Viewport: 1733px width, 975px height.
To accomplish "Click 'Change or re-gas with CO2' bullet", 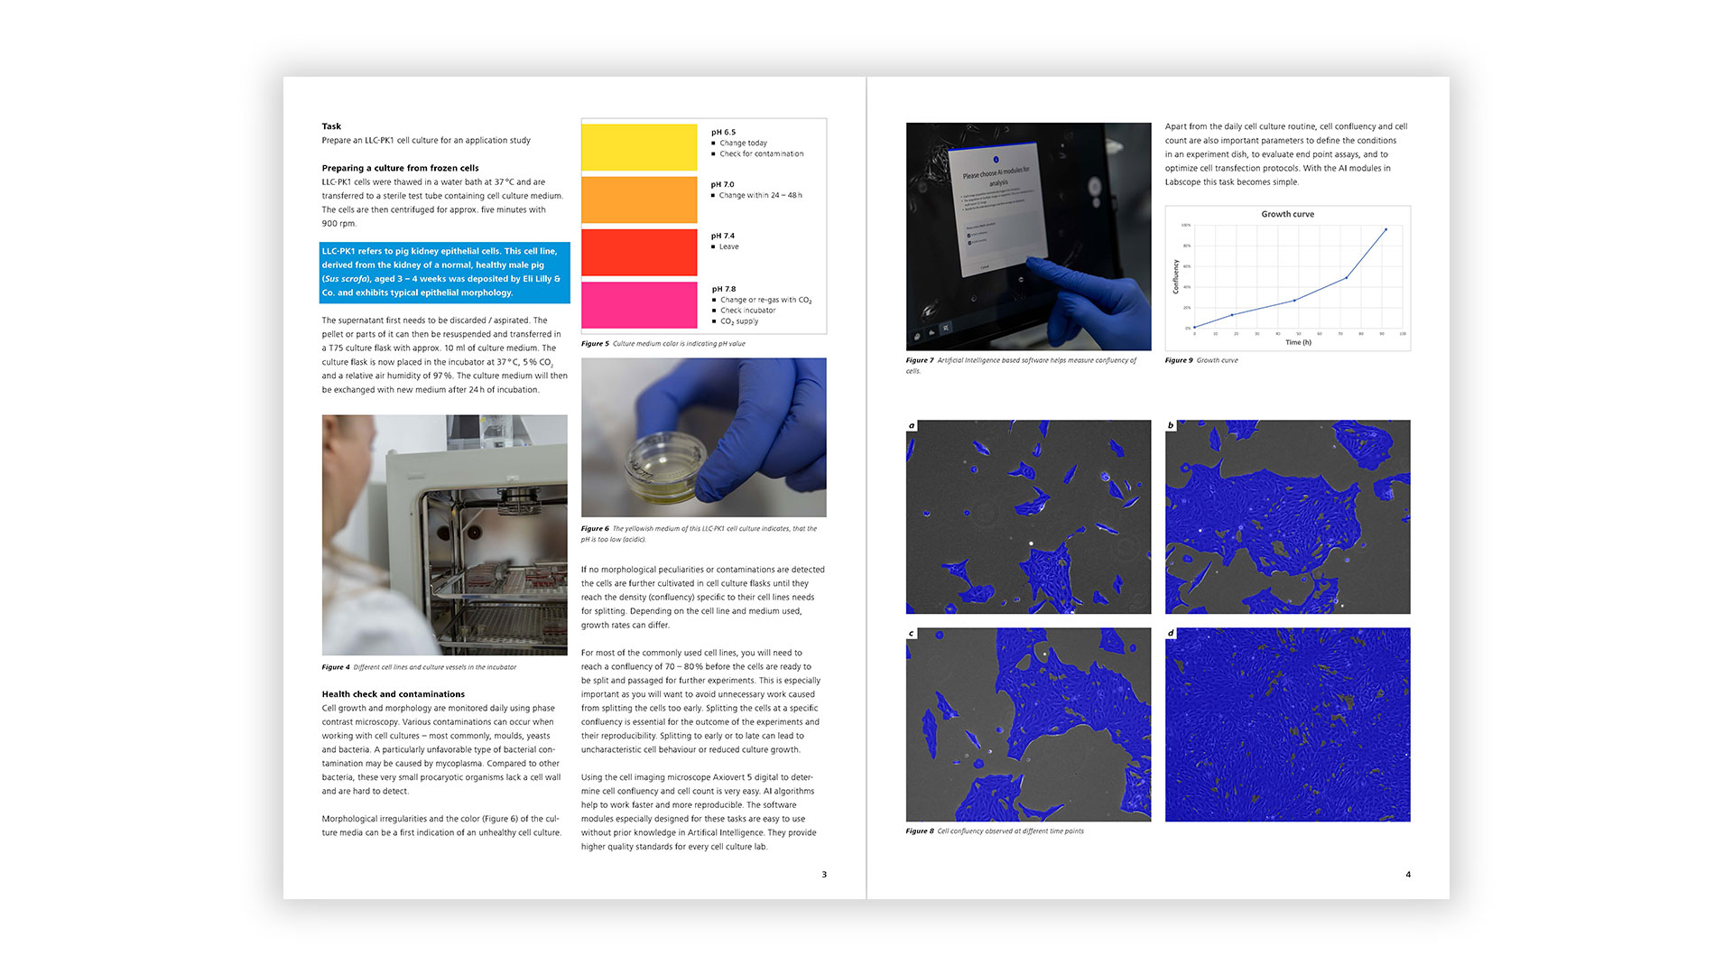I will point(762,300).
